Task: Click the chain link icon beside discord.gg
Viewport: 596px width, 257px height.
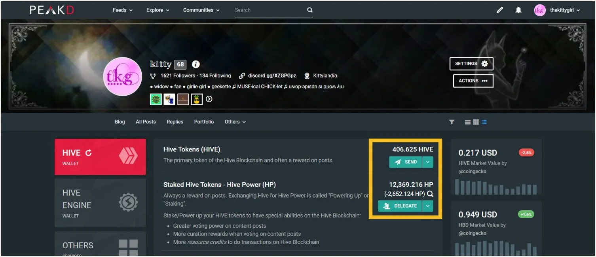Action: pos(242,76)
